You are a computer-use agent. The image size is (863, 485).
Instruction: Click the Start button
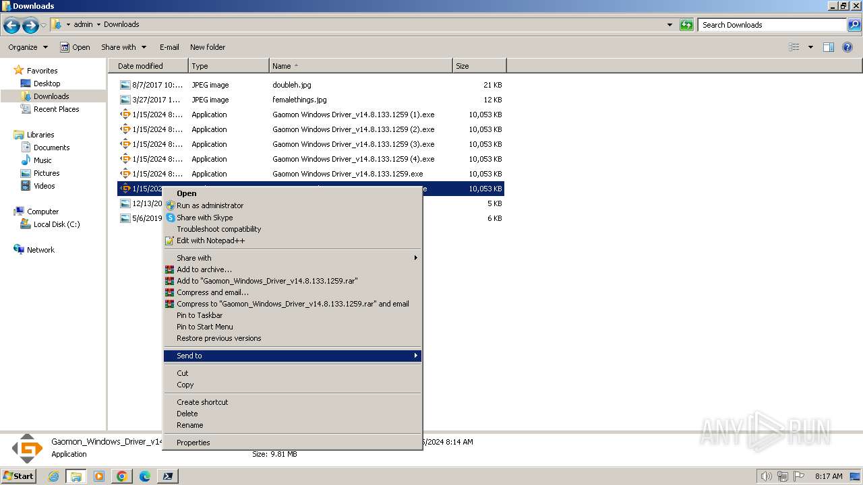click(x=19, y=476)
